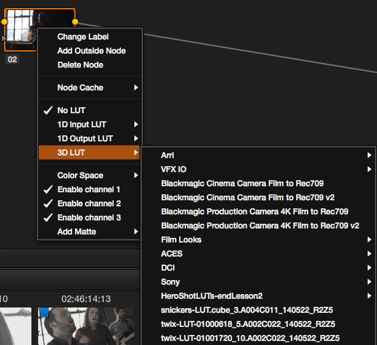Expand the Arri LUT folder
Viewport: 377px width, 345px height.
258,155
